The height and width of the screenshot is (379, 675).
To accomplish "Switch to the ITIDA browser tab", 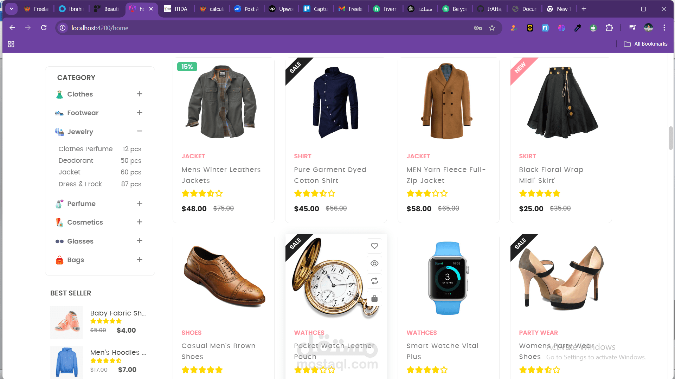I will pyautogui.click(x=177, y=9).
